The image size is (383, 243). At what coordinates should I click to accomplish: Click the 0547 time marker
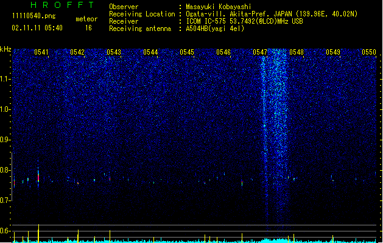(x=260, y=52)
